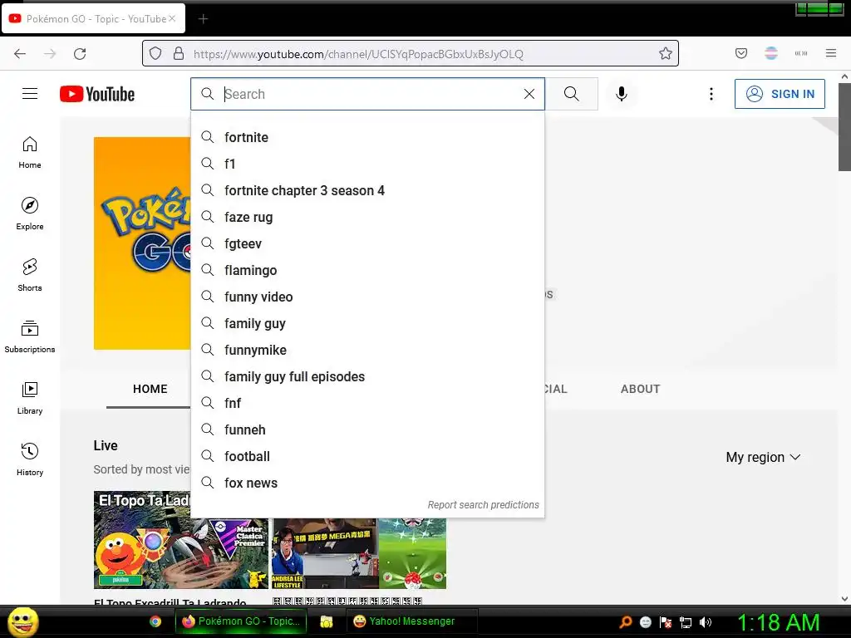Screen dimensions: 851x638
Task: Click the Pokémon GO channel image
Action: (142, 243)
